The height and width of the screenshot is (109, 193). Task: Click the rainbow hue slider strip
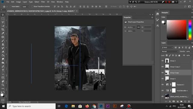[x=190, y=30]
